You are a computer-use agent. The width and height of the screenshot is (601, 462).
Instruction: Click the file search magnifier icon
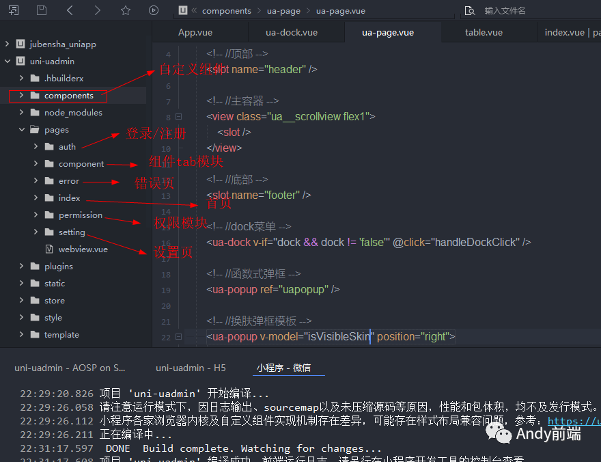(469, 11)
